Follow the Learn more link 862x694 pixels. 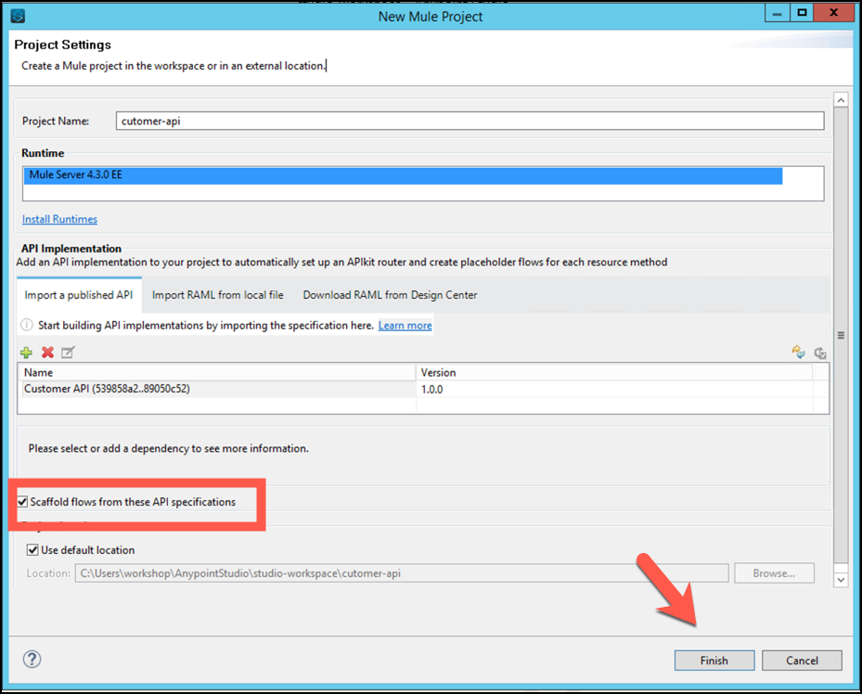tap(405, 326)
